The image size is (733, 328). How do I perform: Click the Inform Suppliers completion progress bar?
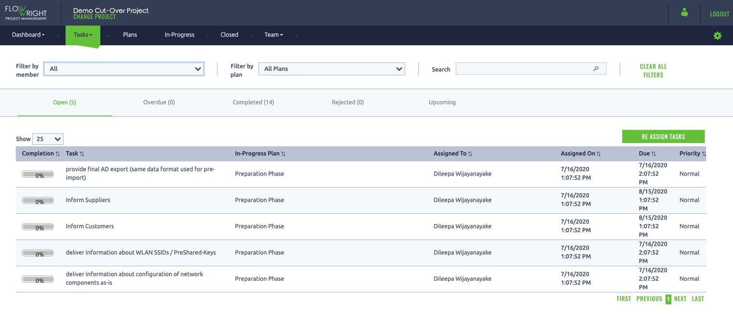(x=38, y=201)
